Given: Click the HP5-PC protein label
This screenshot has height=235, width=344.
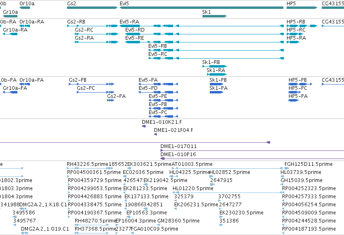Looking at the screenshot, I should click(298, 88).
